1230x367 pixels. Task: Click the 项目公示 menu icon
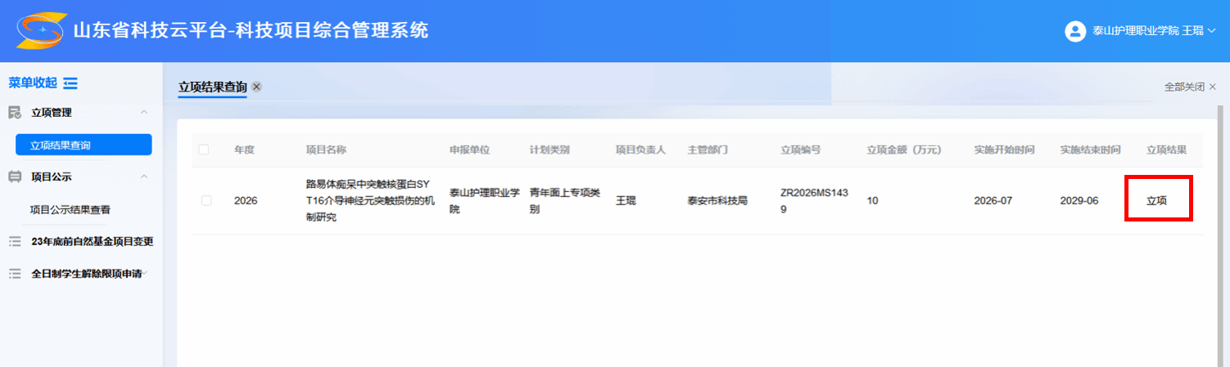pyautogui.click(x=15, y=177)
